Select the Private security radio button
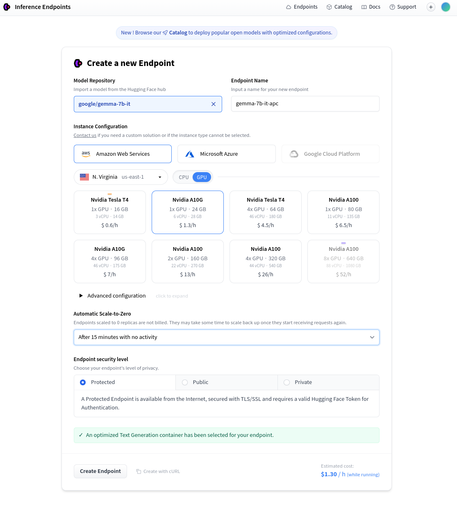Viewport: 457px width, 507px height. pyautogui.click(x=287, y=382)
